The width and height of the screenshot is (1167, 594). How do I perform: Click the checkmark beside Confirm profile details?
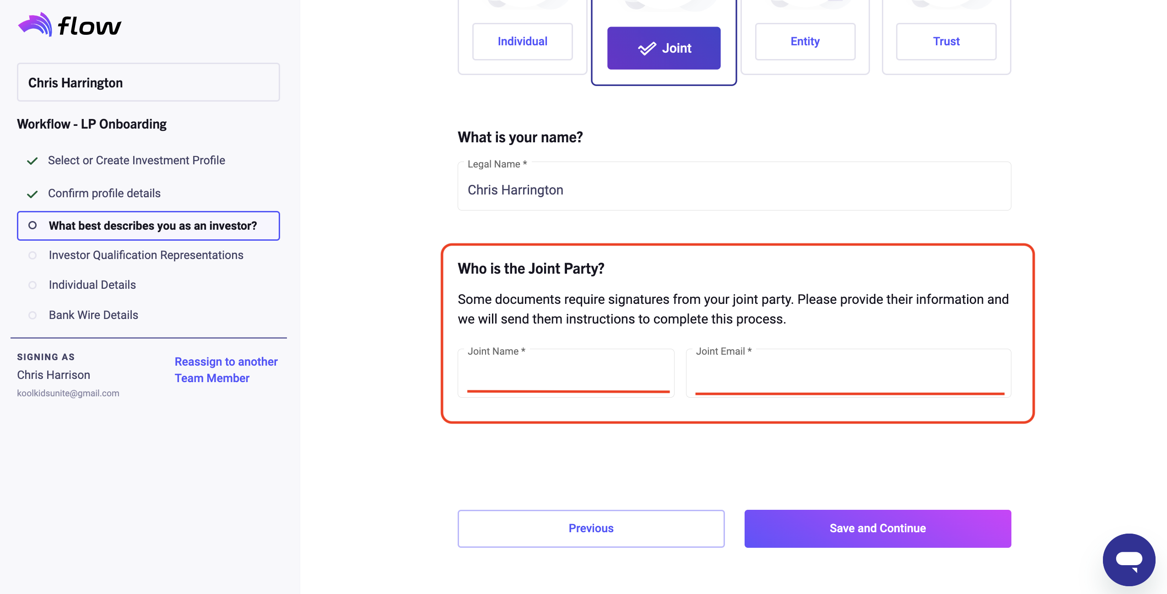coord(32,194)
